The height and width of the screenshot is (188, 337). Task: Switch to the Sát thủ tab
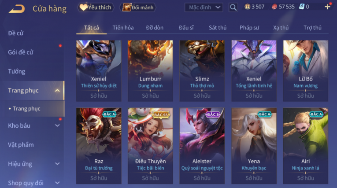click(218, 28)
